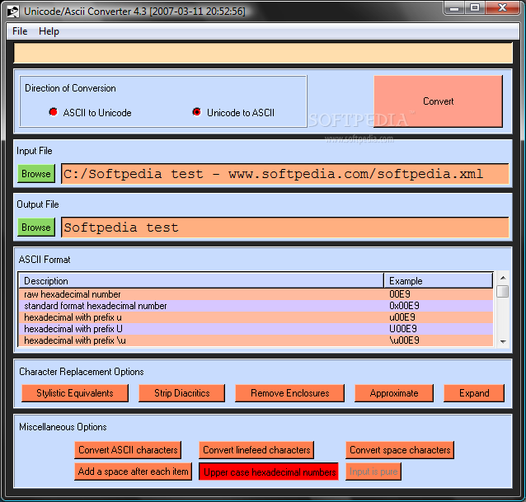The width and height of the screenshot is (526, 502).
Task: Select ASCII to Unicode radio button
Action: click(x=53, y=112)
